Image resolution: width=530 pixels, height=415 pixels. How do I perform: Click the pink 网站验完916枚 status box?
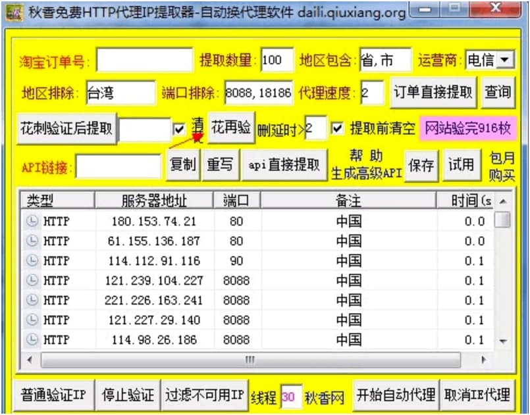pos(468,128)
